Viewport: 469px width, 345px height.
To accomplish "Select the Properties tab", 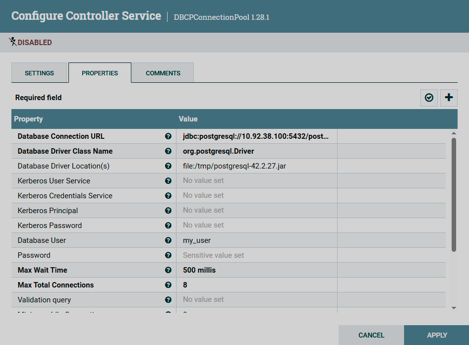I will [100, 73].
